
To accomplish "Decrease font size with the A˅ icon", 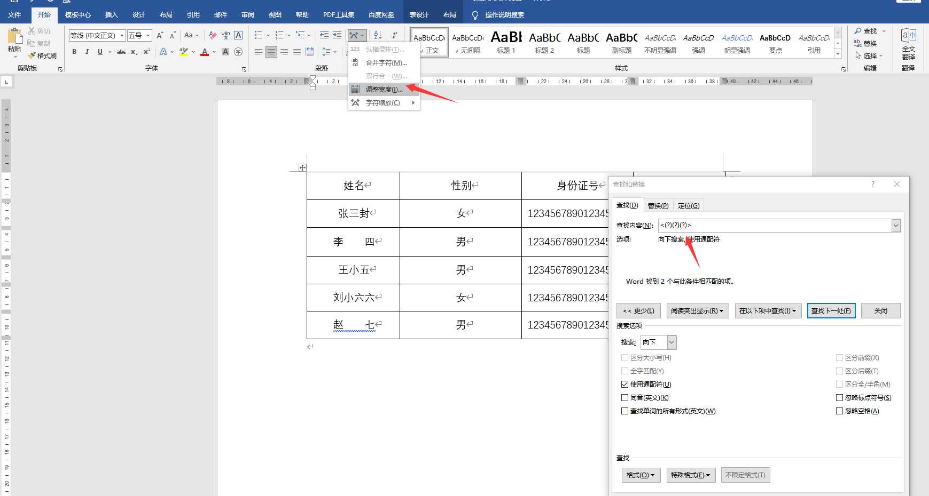I will (x=173, y=35).
